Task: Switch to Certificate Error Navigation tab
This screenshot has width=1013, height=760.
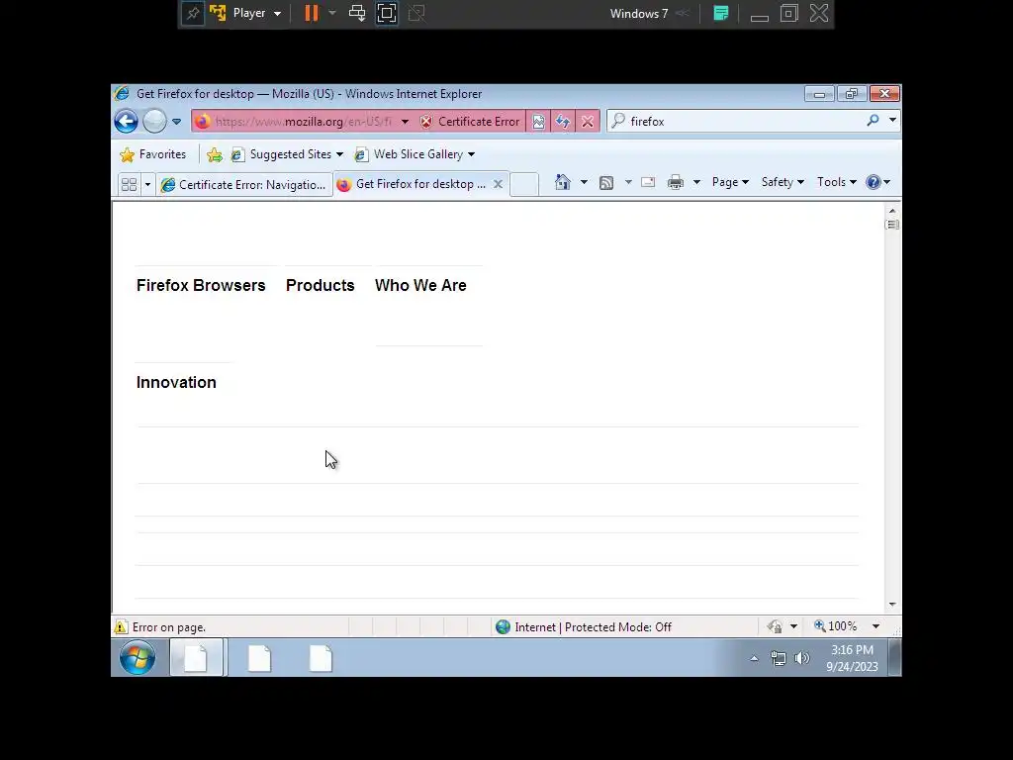Action: tap(244, 185)
